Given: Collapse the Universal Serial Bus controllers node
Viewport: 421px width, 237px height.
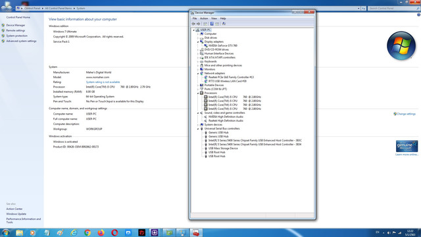Looking at the screenshot, I should coord(198,129).
